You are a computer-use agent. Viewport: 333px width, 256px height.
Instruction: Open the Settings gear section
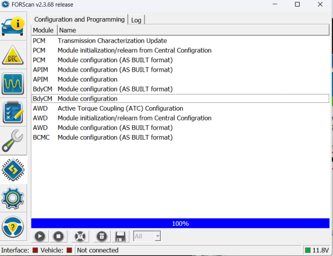coord(13,198)
